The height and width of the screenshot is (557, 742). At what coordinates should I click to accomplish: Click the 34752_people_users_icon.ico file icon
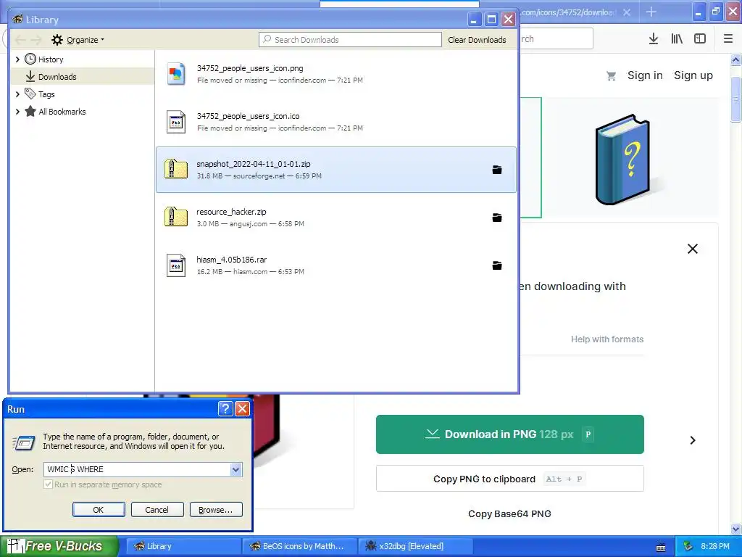tap(176, 122)
